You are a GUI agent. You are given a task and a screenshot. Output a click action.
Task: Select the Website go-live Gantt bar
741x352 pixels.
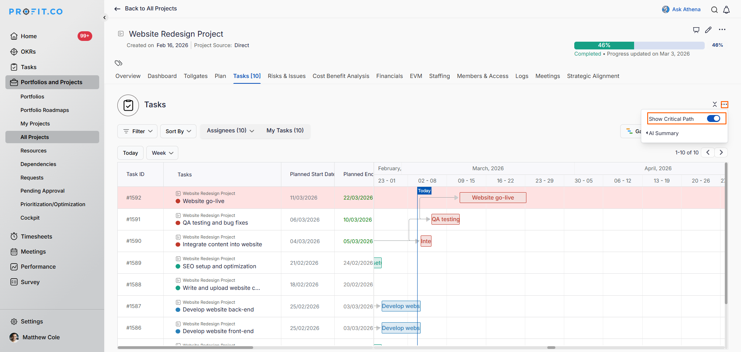pos(492,198)
